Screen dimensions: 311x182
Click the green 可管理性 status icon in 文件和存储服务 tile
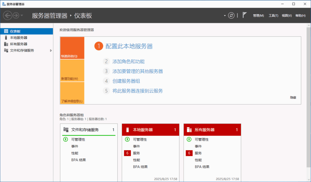65,139
